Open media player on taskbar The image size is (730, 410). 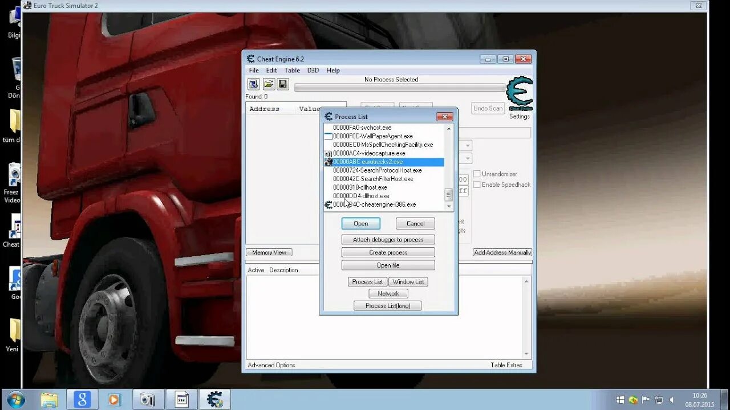[x=114, y=400]
